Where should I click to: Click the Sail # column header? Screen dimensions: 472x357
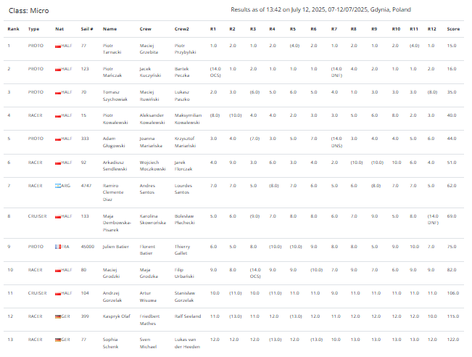click(x=87, y=29)
